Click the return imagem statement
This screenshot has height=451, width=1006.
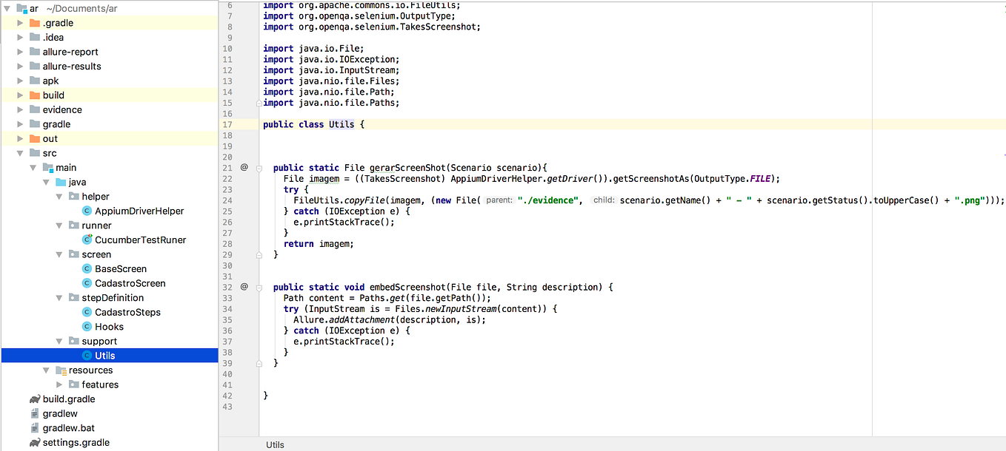click(x=319, y=243)
